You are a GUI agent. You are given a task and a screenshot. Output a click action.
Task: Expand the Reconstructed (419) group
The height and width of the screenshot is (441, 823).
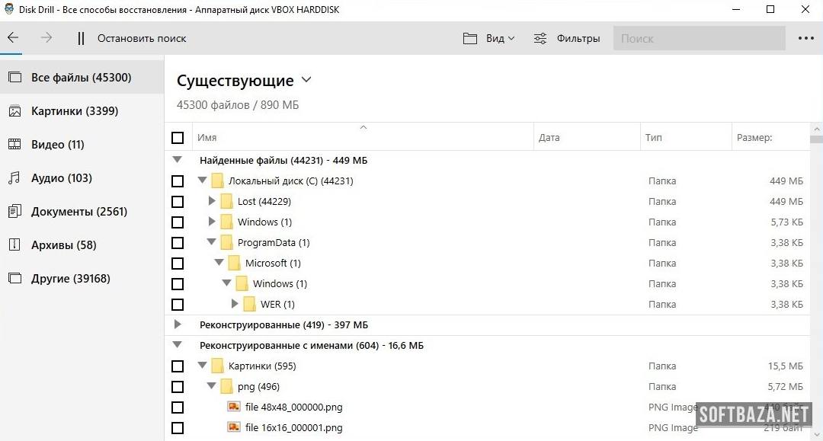point(178,324)
